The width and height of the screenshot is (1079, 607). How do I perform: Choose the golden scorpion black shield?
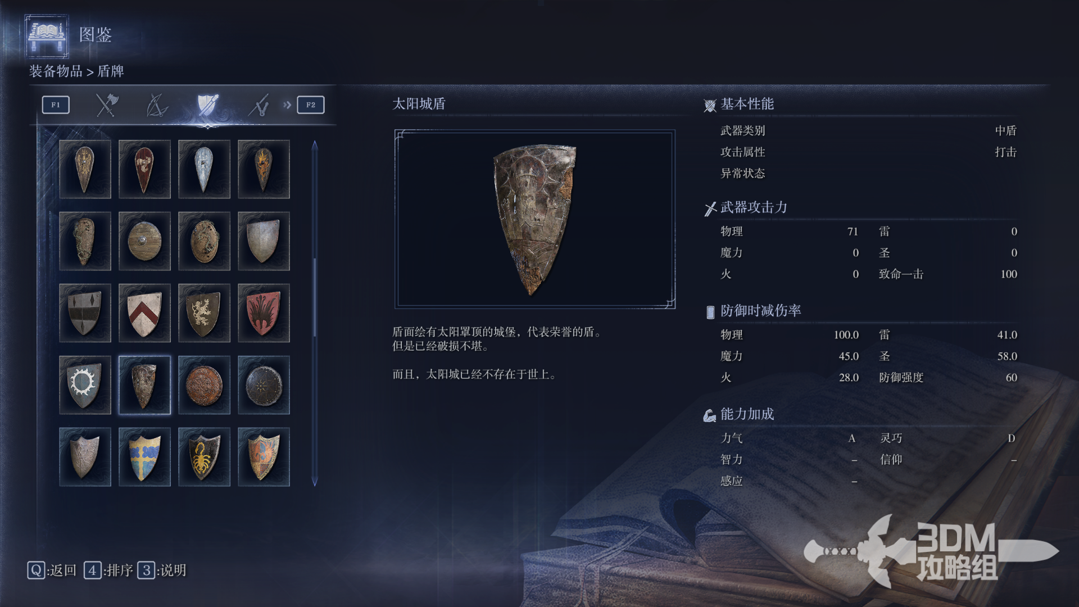[x=204, y=457]
